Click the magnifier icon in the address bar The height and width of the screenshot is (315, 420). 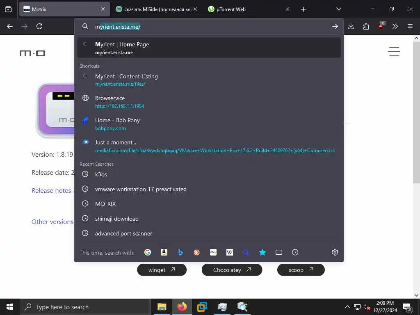point(85,26)
